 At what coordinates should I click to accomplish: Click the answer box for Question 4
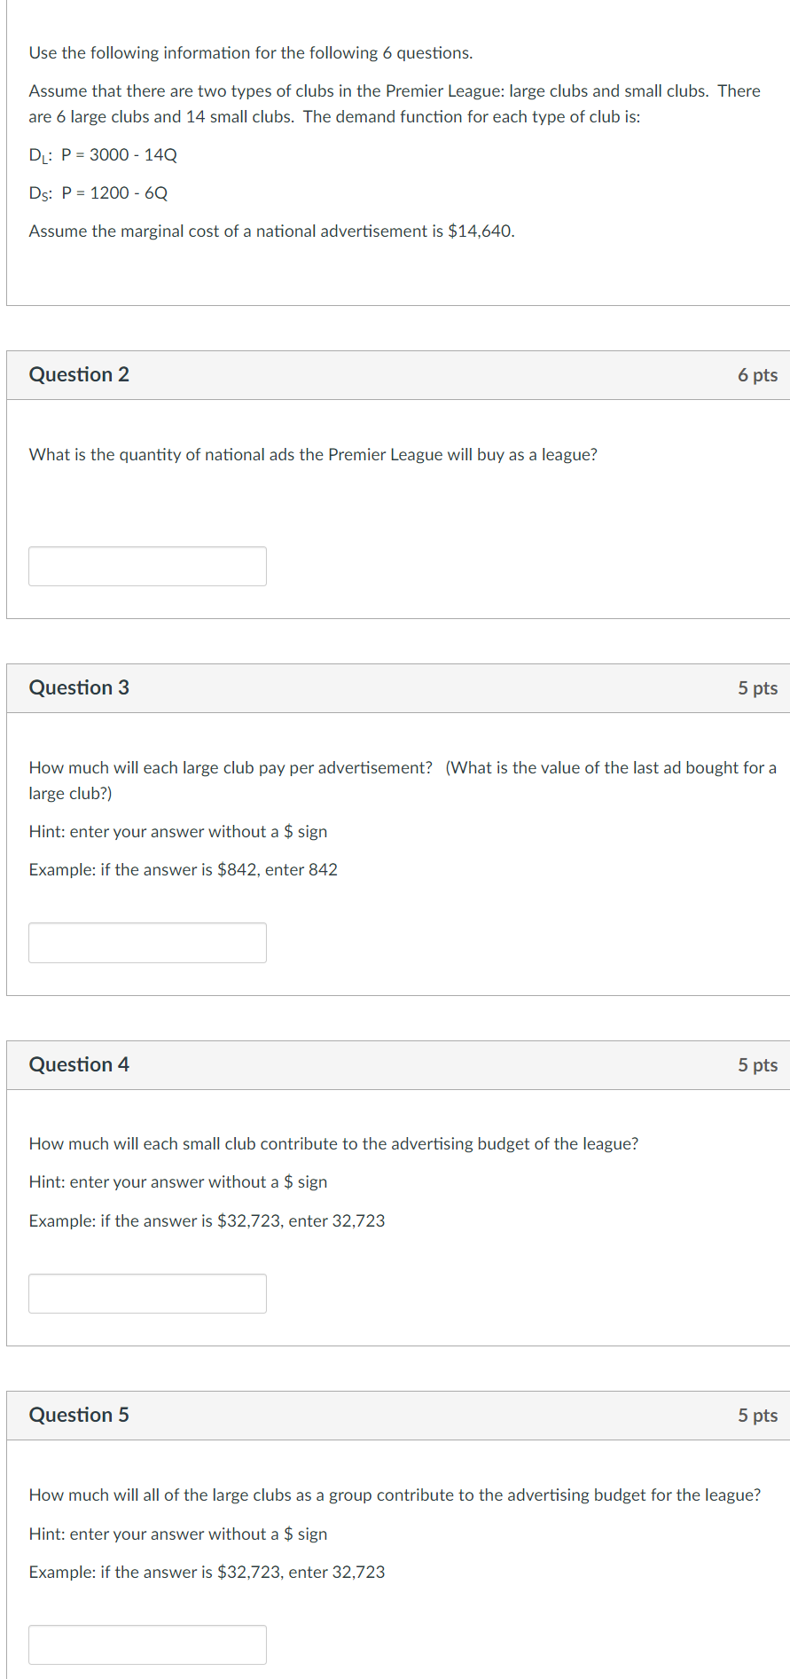point(147,1293)
